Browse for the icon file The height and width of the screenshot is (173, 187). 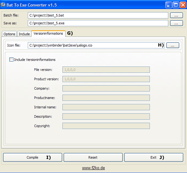pos(173,45)
